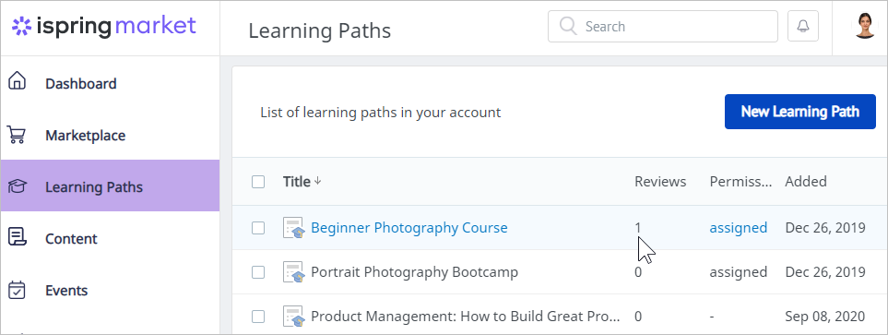Click Product Management path icon

point(294,317)
